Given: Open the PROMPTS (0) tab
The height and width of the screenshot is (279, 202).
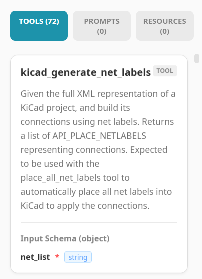Looking at the screenshot, I should (102, 26).
